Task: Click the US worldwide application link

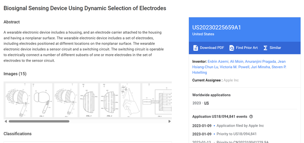Action: point(206,103)
